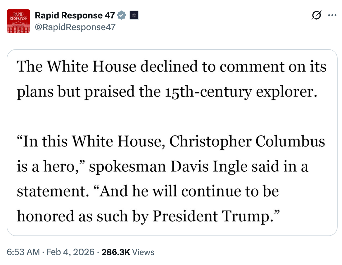Click the Rapid Response profile avatar
The width and height of the screenshot is (342, 265).
(18, 21)
